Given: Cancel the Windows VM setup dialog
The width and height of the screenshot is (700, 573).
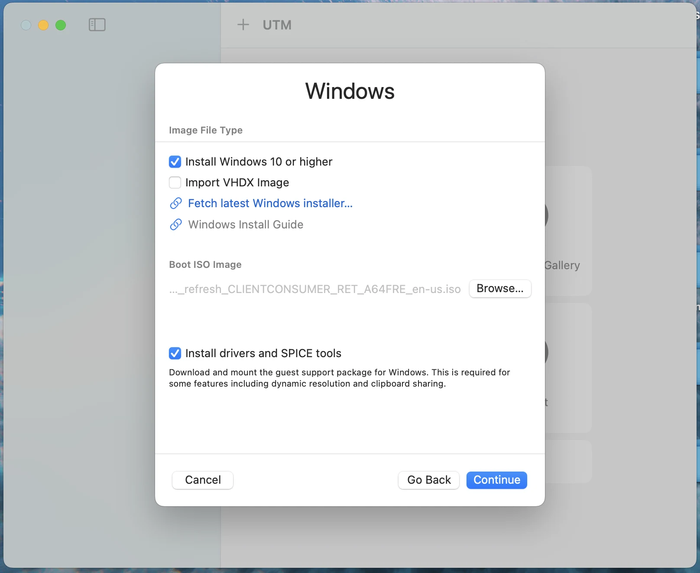Looking at the screenshot, I should tap(203, 480).
